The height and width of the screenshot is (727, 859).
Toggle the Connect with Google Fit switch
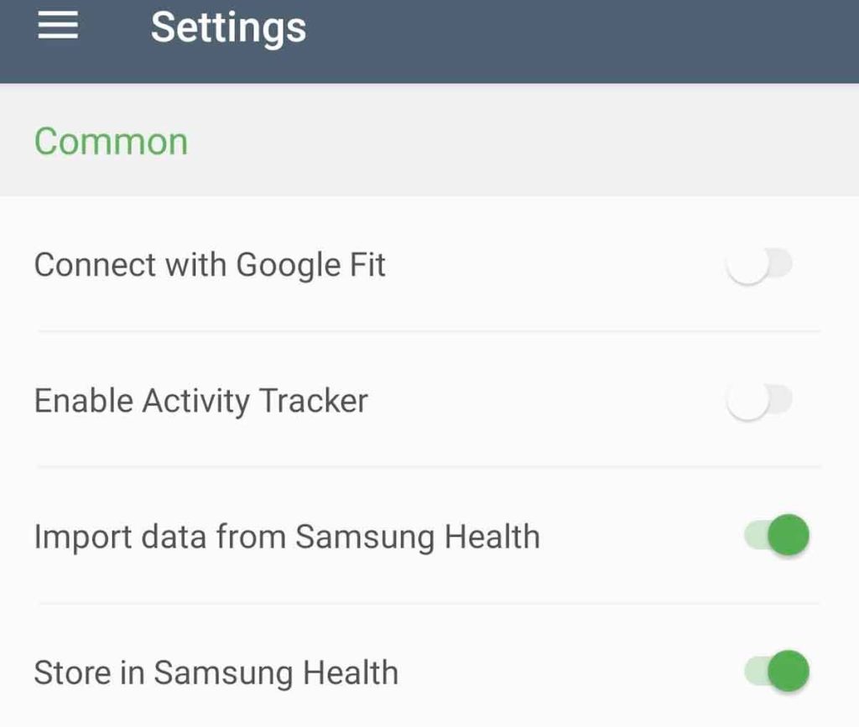[x=759, y=266]
